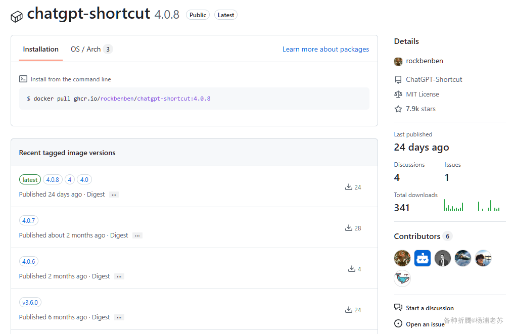Viewport: 514px width, 334px height.
Task: Click the download icon in the v3.6.0 row
Action: tap(348, 310)
